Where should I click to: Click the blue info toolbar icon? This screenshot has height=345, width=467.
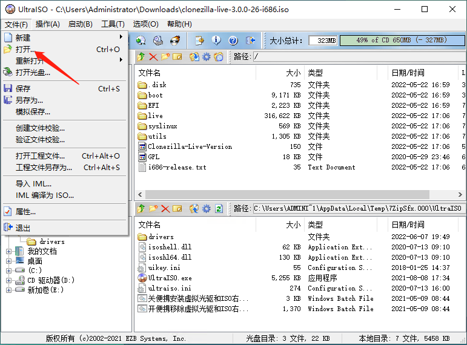coord(216,40)
